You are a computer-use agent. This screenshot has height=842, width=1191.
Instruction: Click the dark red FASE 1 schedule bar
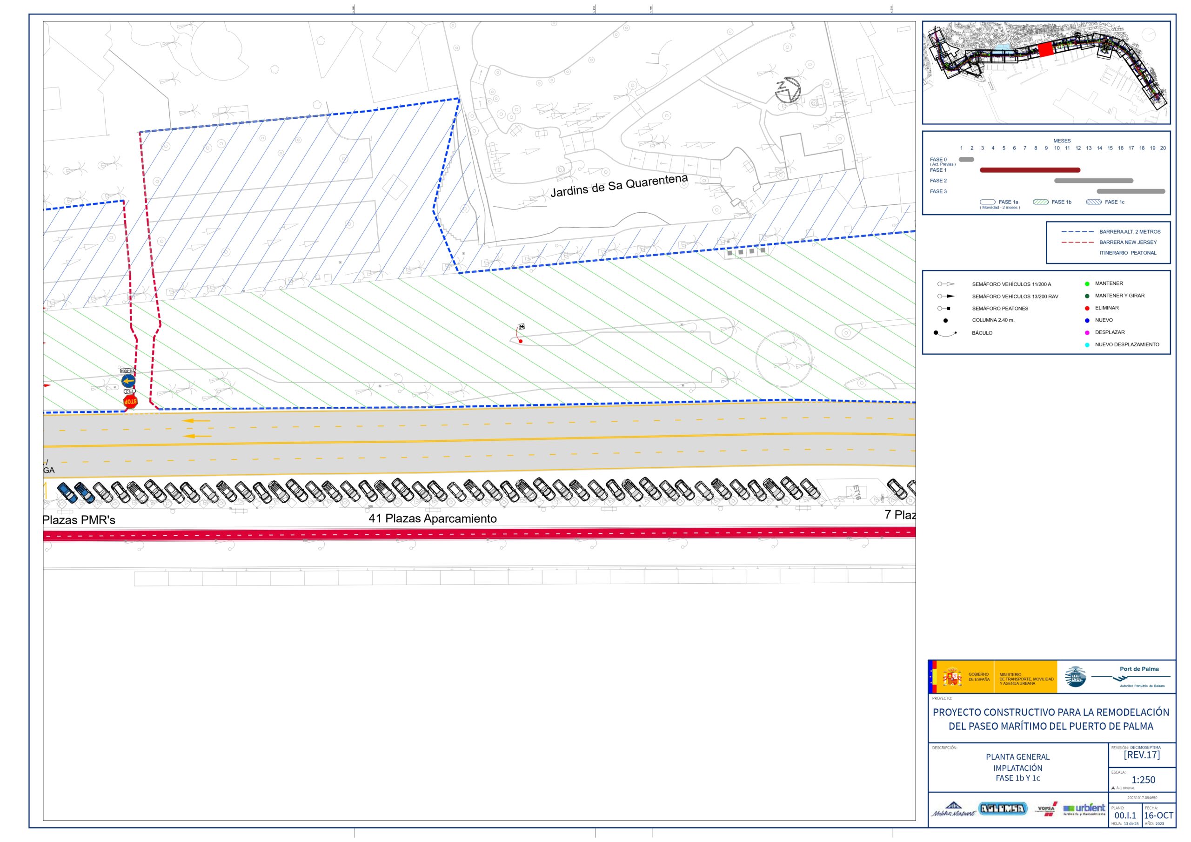[x=1030, y=170]
